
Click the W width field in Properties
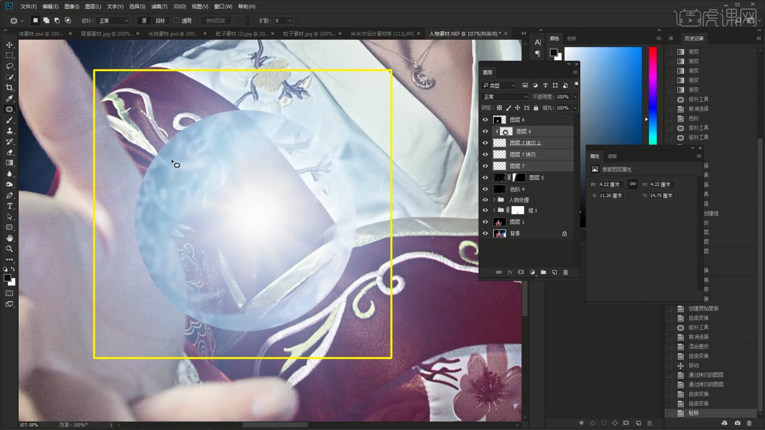pos(610,184)
